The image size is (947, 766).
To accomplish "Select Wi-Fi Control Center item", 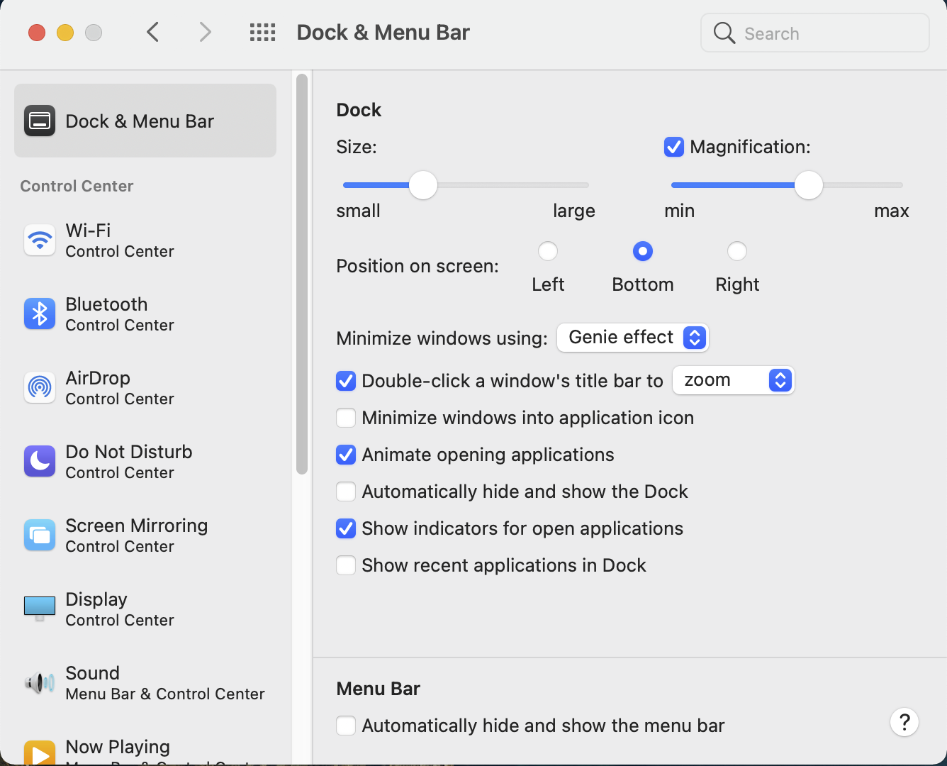I will coord(145,240).
